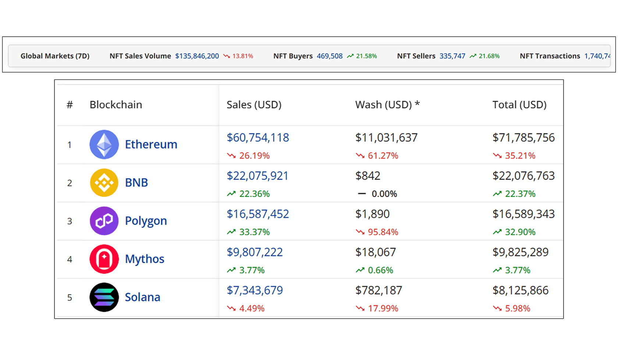Click BNB wash value $842
The image size is (618, 347).
[x=368, y=176]
